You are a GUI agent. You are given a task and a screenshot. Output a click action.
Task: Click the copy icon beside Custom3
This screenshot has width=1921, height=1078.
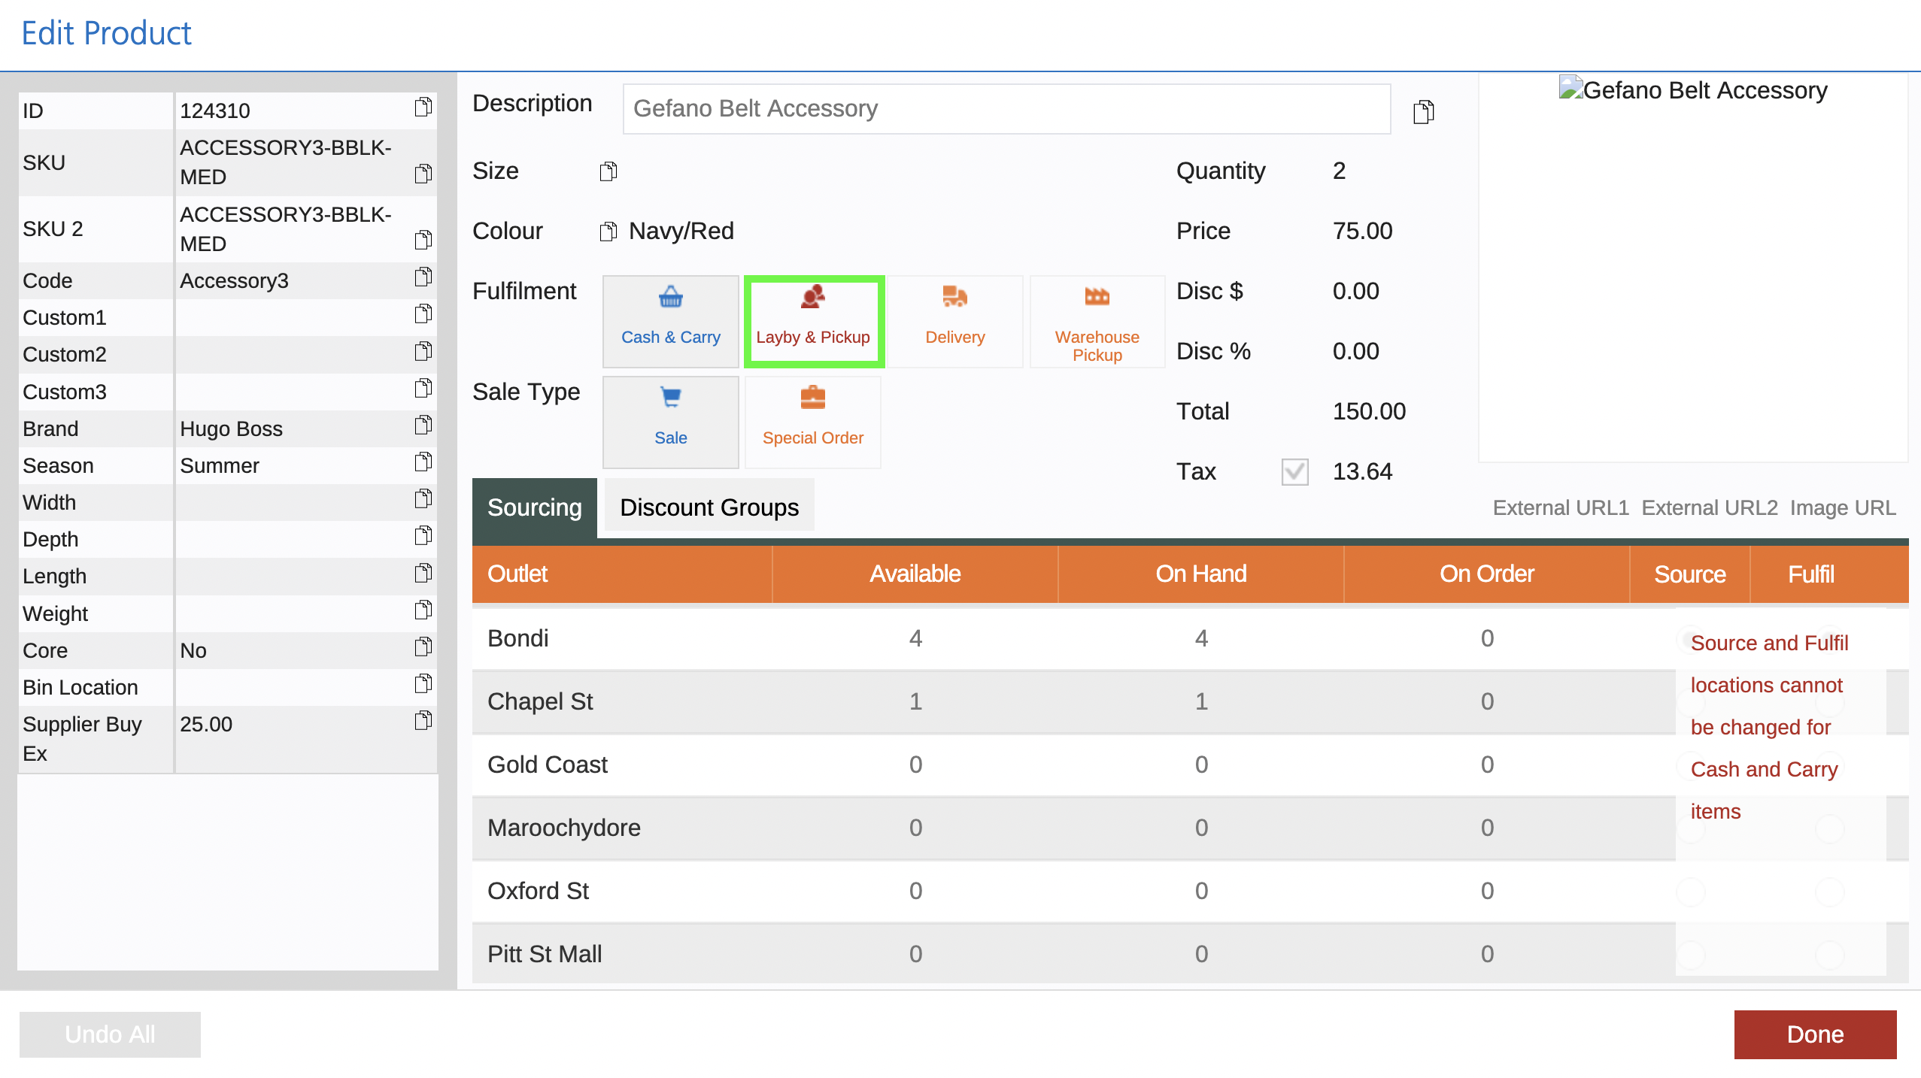(x=423, y=388)
